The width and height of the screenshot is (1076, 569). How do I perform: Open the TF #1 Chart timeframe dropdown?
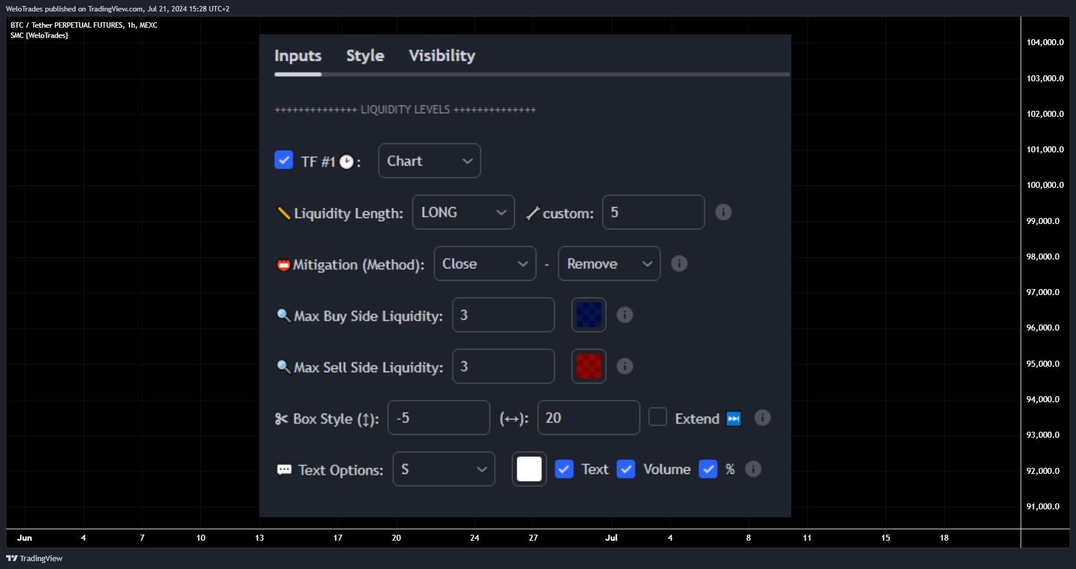click(x=429, y=161)
